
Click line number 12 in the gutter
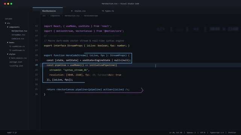[x=36, y=26]
